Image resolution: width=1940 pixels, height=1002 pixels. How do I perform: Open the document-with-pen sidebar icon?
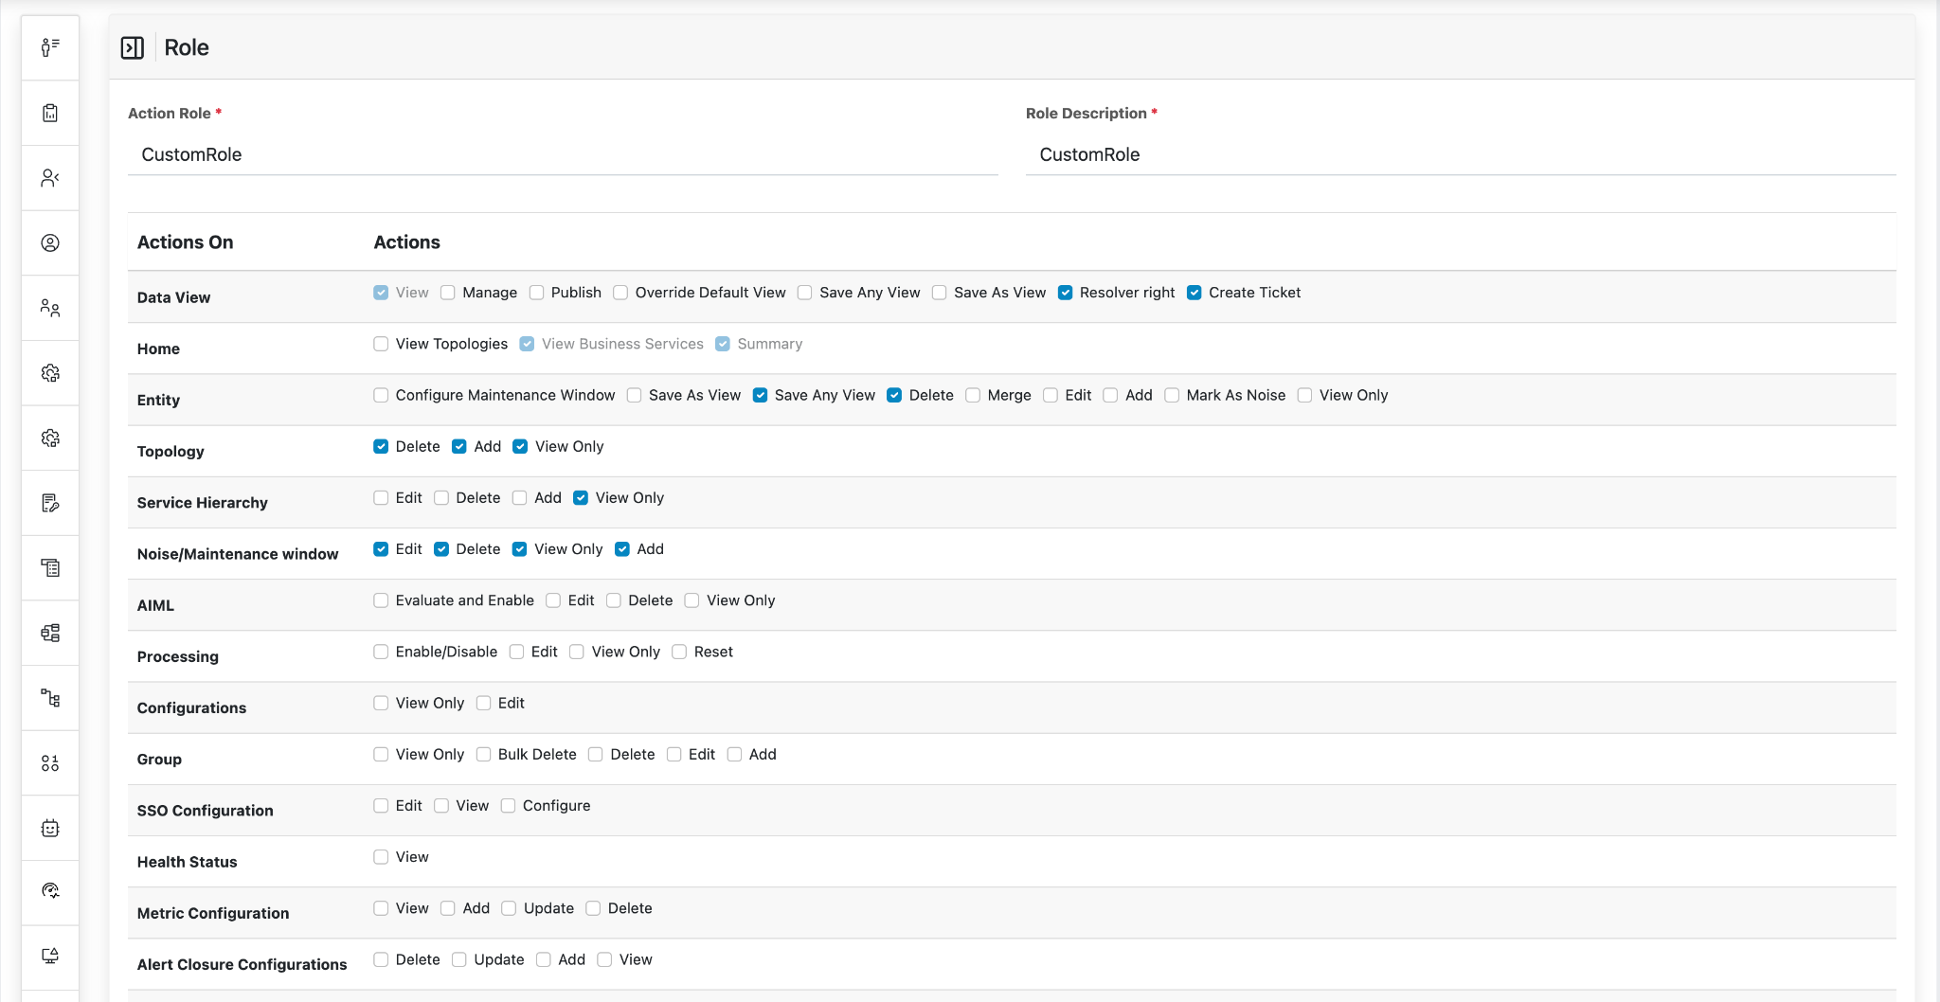point(50,503)
